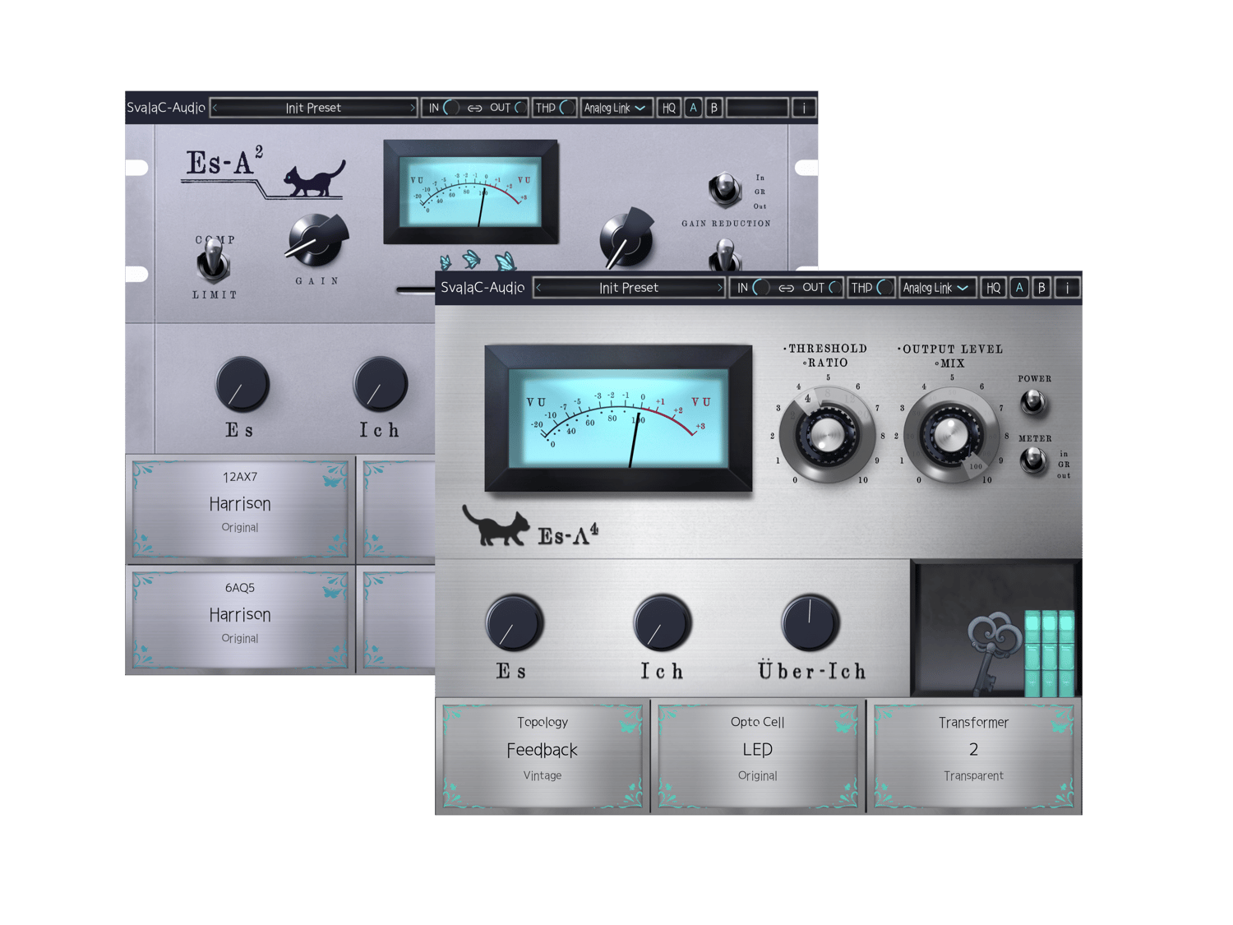Switch to state A in Es-A⁴ window
1233x925 pixels.
[x=1019, y=288]
